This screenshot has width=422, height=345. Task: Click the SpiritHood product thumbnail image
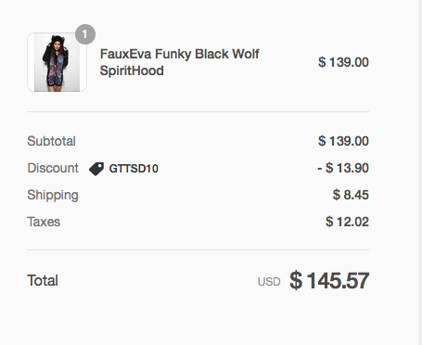coord(57,62)
